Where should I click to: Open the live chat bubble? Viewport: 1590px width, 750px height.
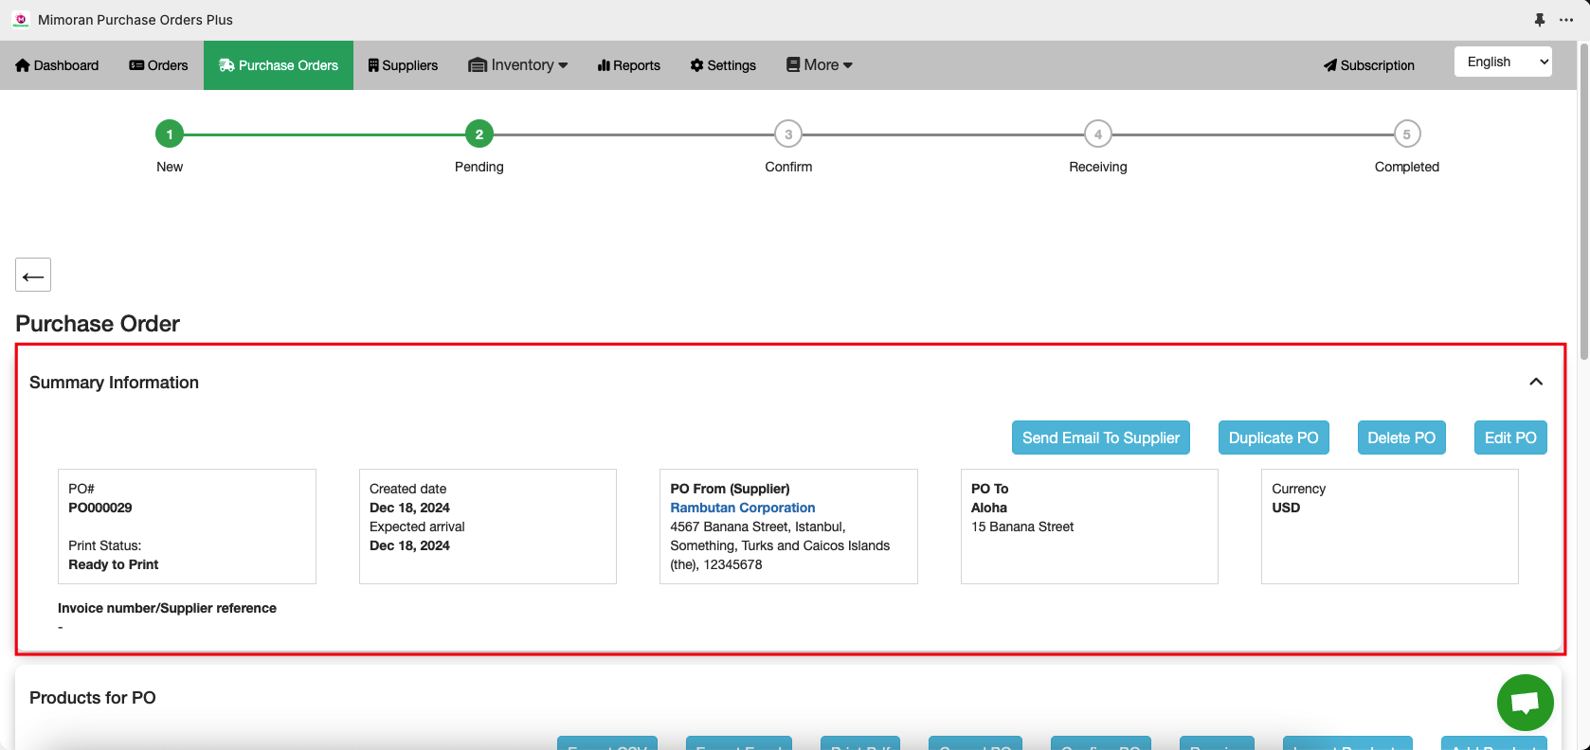coord(1526,703)
